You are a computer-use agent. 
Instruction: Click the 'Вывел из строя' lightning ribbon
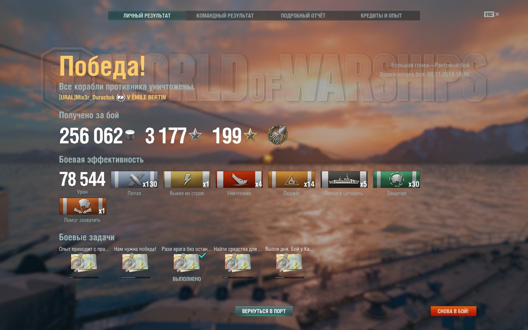click(x=187, y=180)
